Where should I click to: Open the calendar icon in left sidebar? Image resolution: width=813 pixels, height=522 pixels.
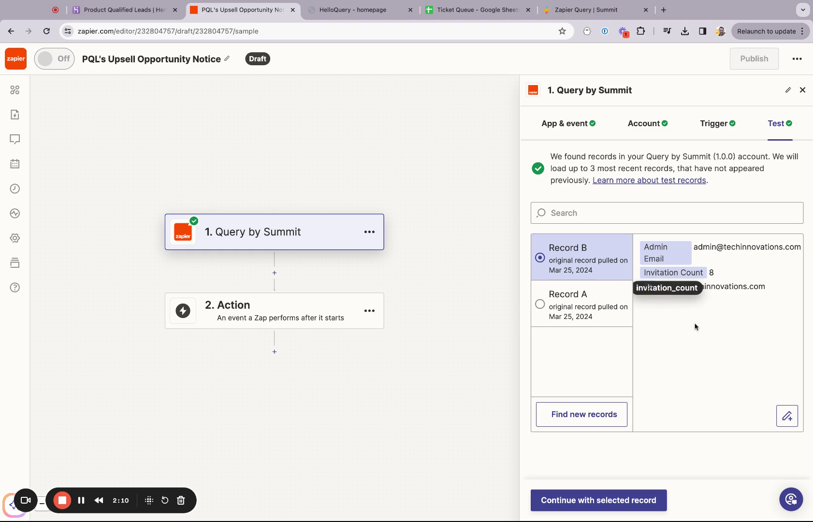tap(15, 164)
